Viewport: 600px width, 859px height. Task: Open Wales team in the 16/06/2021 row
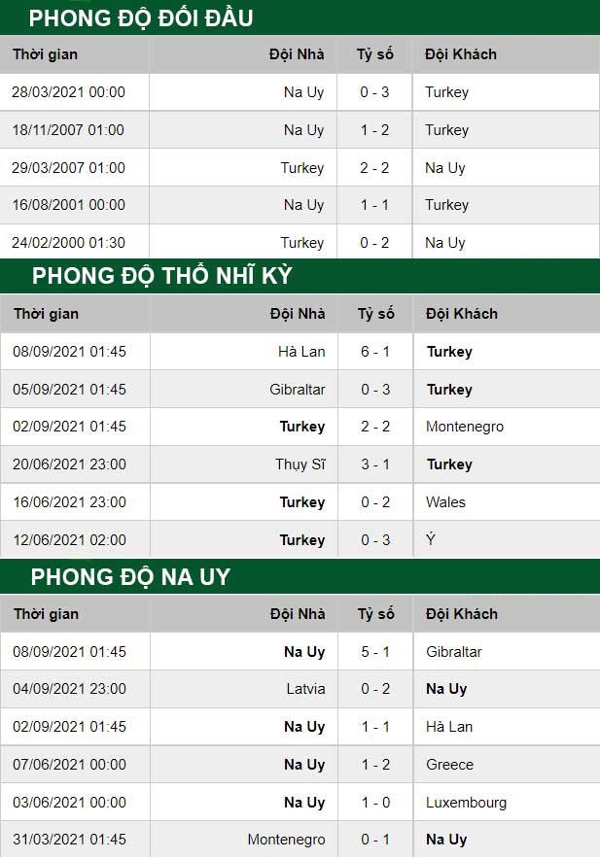pyautogui.click(x=445, y=501)
